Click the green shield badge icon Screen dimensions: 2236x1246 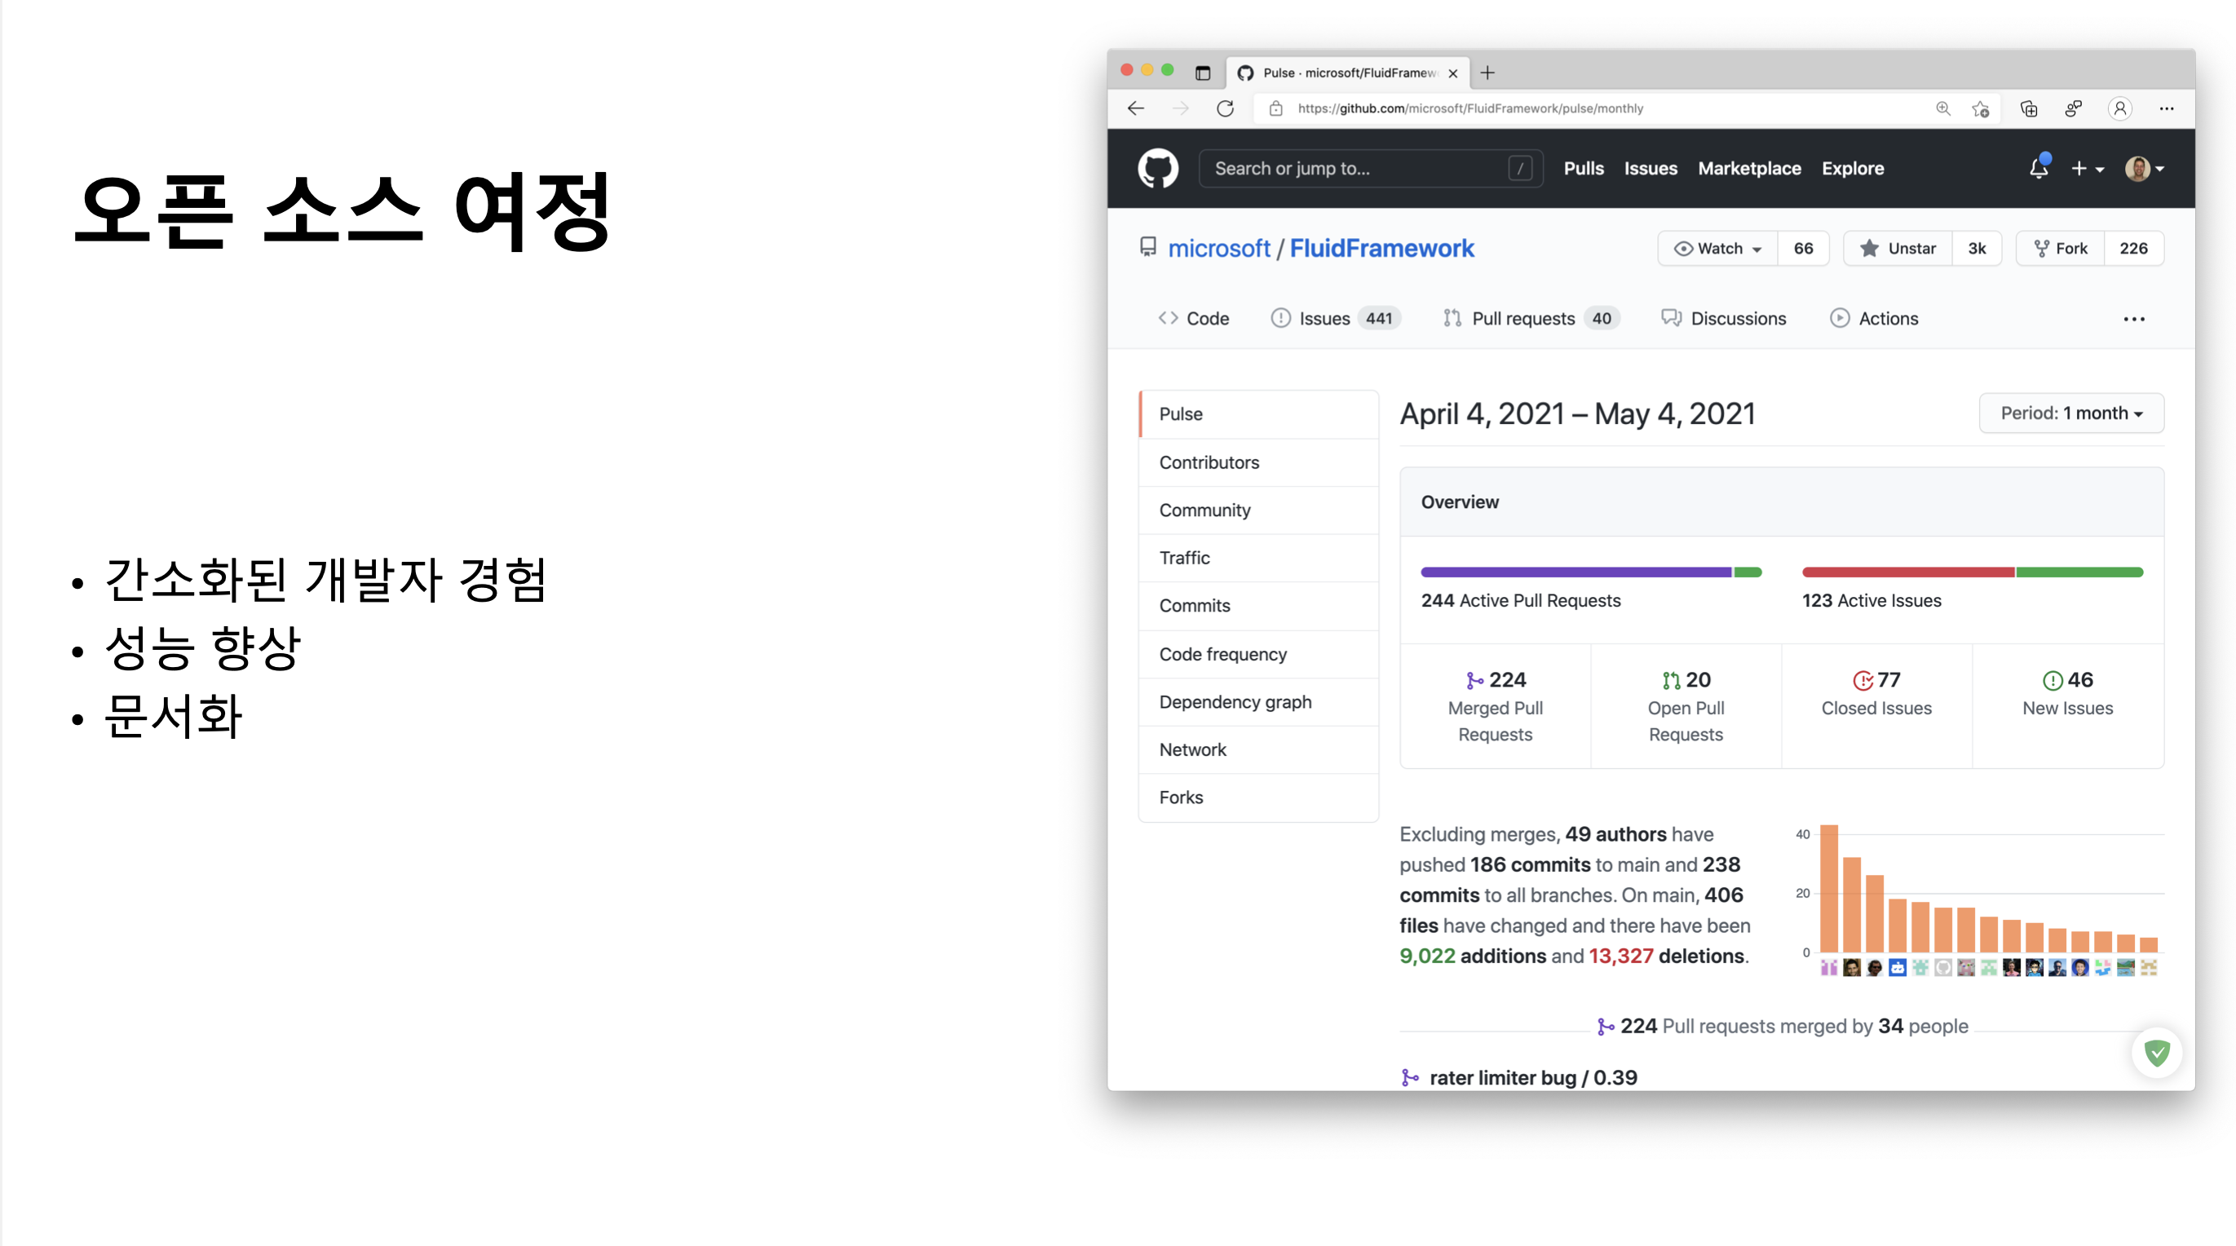(x=2156, y=1053)
